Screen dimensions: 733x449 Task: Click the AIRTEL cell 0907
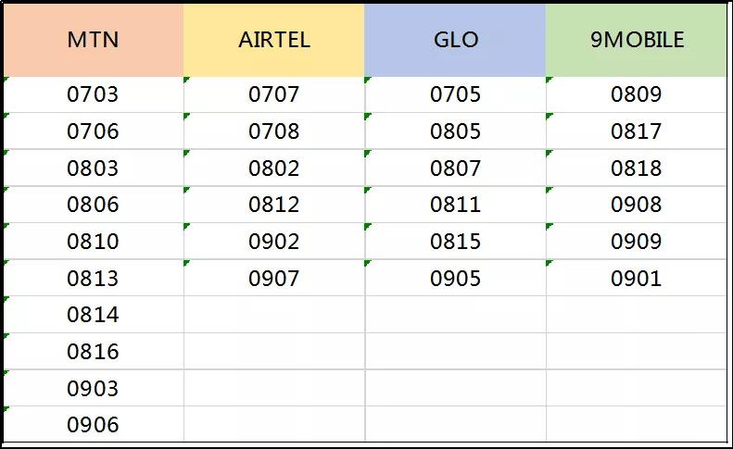pyautogui.click(x=274, y=278)
